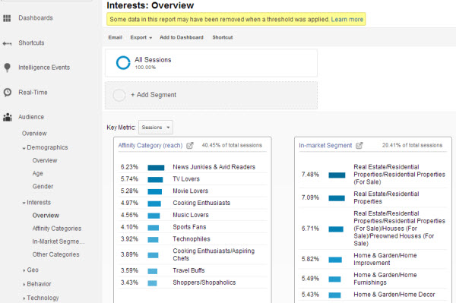The image size is (456, 303).
Task: Click the All Sessions circle icon
Action: tap(123, 63)
